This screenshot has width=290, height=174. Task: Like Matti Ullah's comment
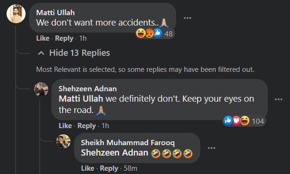[x=43, y=38]
